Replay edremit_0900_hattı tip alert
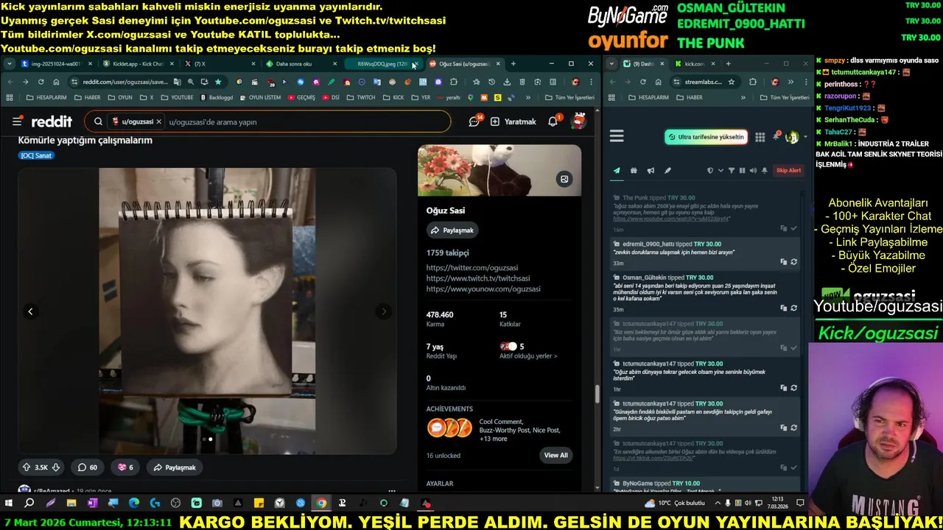The height and width of the screenshot is (530, 943). point(793,262)
